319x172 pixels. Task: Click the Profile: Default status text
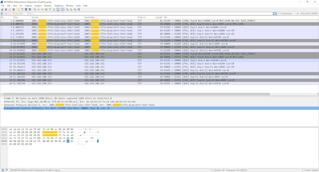(311, 170)
